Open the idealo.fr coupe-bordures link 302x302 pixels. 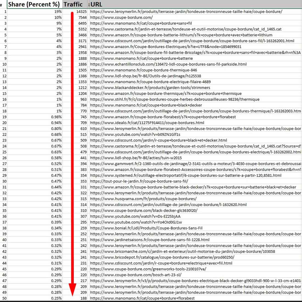click(x=147, y=123)
